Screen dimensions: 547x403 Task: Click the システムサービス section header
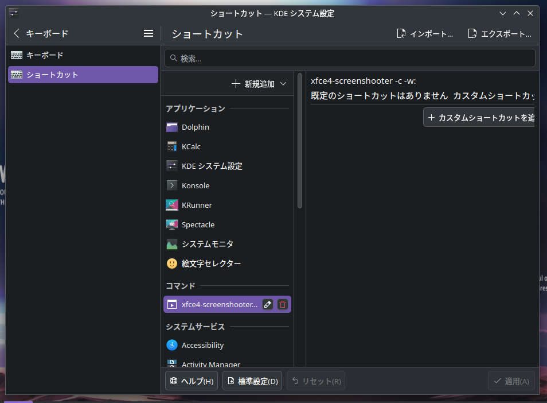pos(196,327)
